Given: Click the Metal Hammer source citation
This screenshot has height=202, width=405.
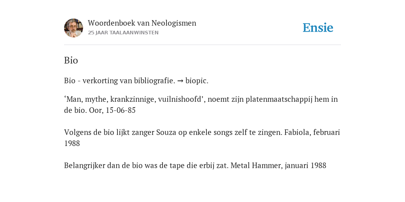Looking at the screenshot, I should [256, 165].
